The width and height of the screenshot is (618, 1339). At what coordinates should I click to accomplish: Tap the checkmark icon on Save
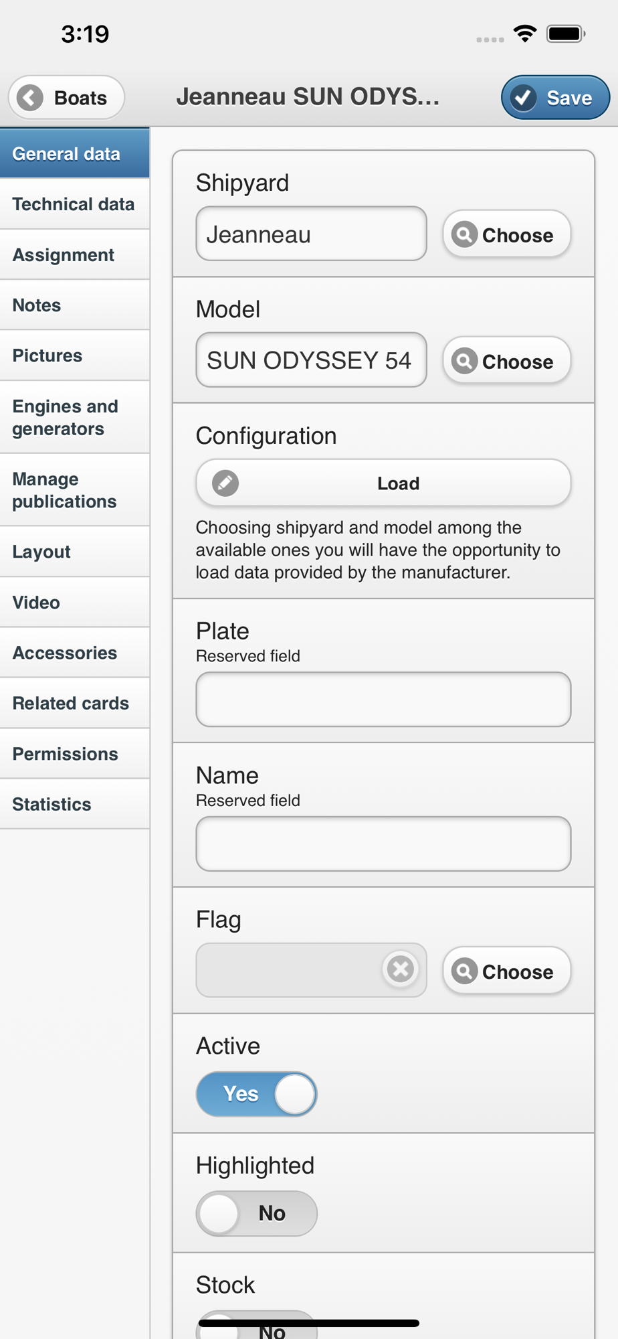pos(523,98)
